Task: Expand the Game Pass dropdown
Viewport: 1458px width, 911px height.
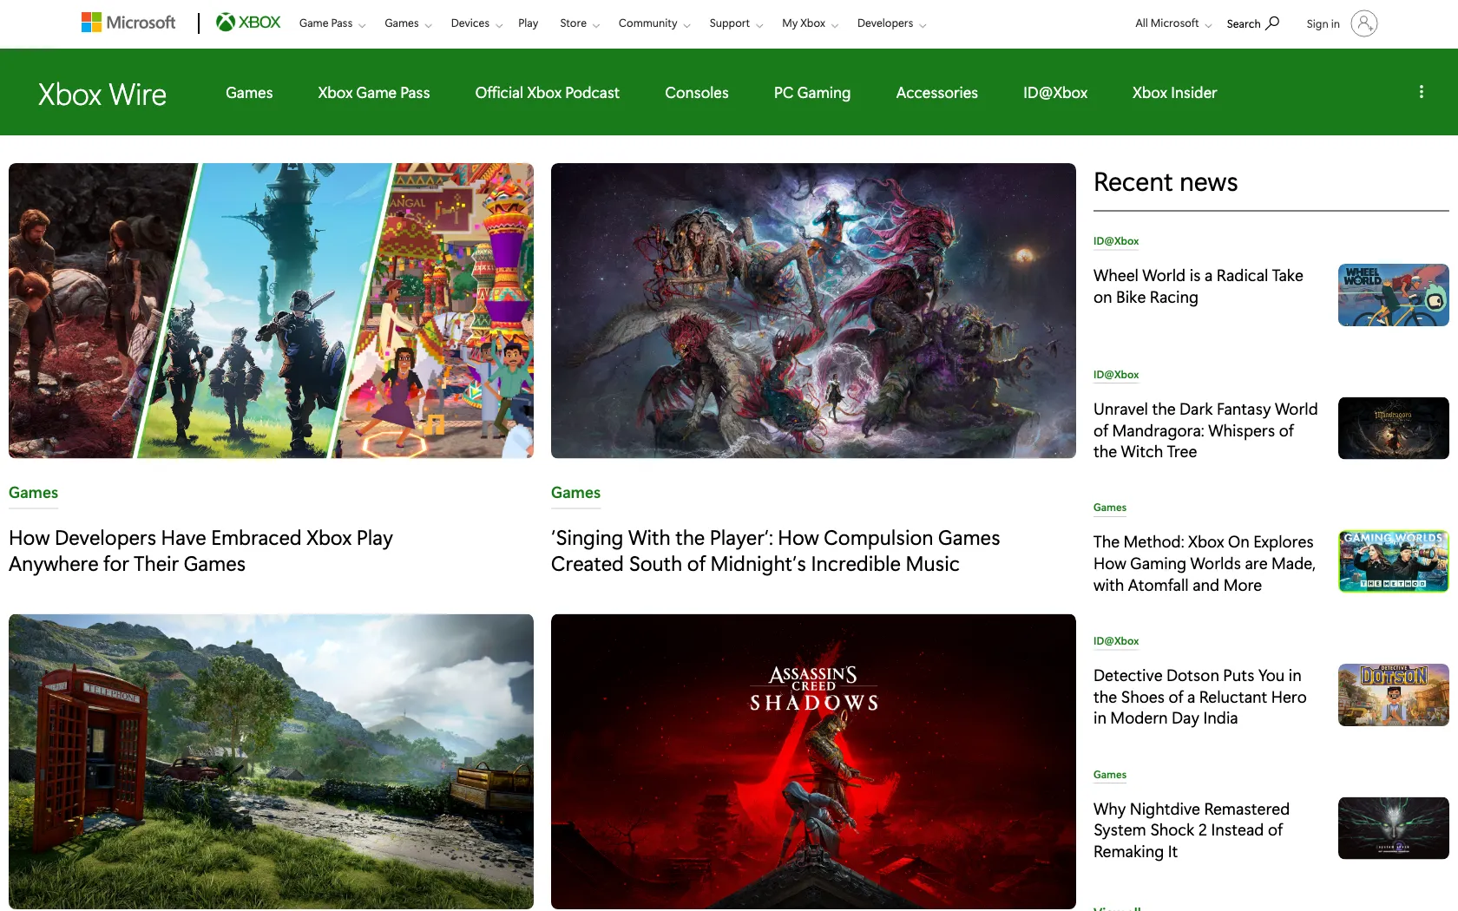Action: pos(332,23)
